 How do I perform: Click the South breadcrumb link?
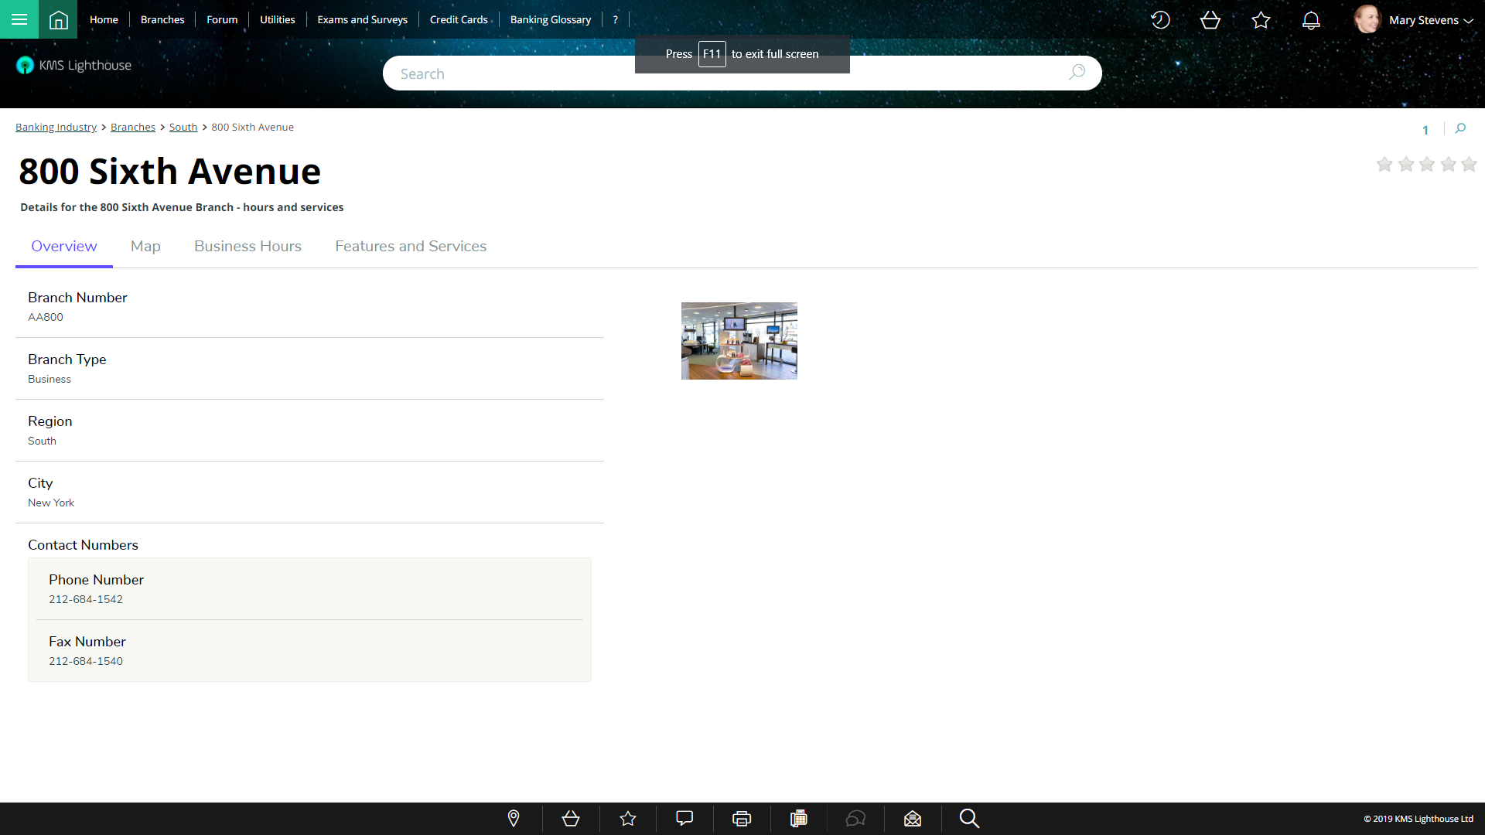point(183,127)
